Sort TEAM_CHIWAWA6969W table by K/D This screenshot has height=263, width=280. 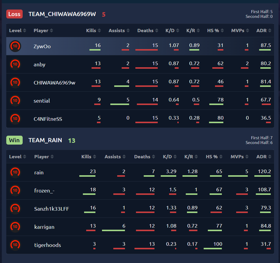tap(172, 30)
